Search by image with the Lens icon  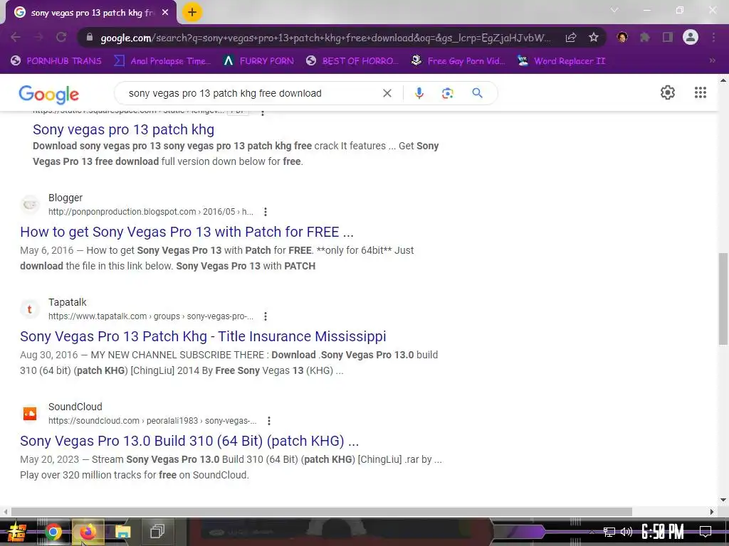[x=447, y=93]
